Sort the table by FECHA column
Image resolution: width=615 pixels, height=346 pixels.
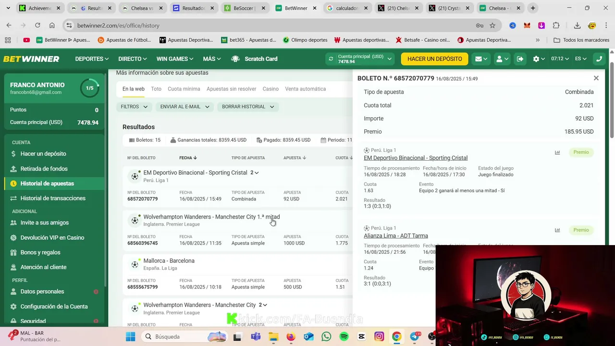coord(188,158)
